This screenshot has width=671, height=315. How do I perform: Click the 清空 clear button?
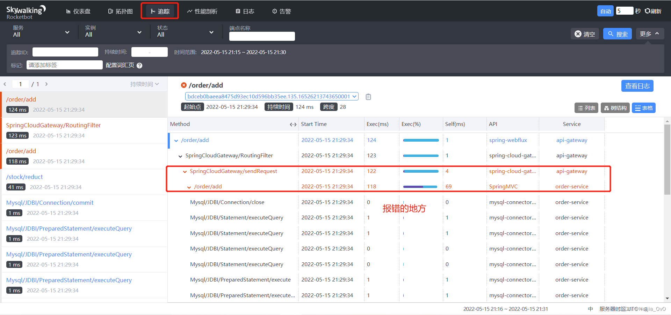[585, 34]
